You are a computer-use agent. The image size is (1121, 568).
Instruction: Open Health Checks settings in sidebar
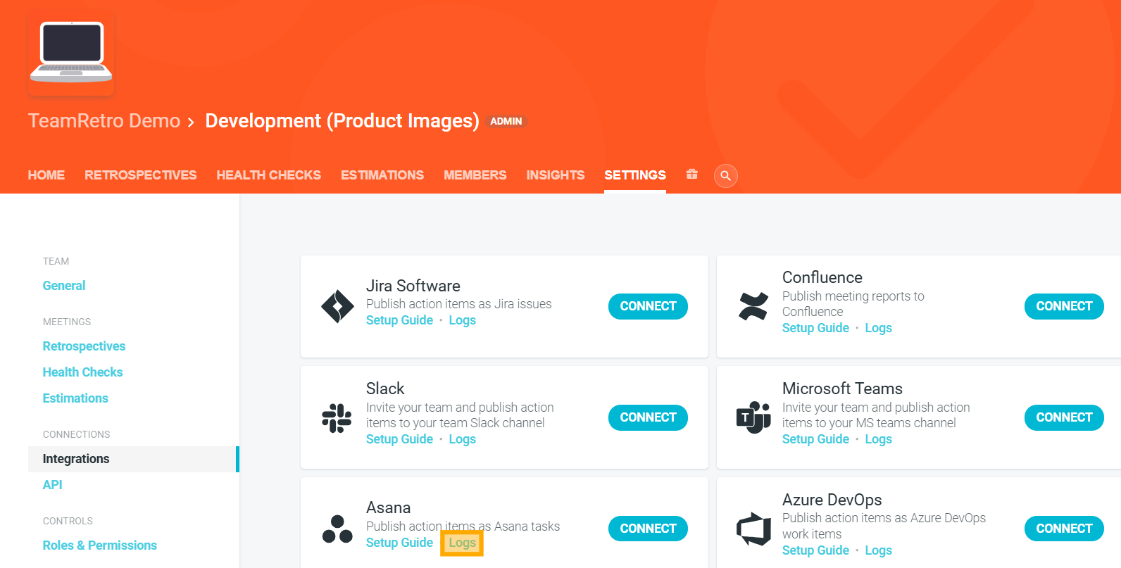(83, 372)
